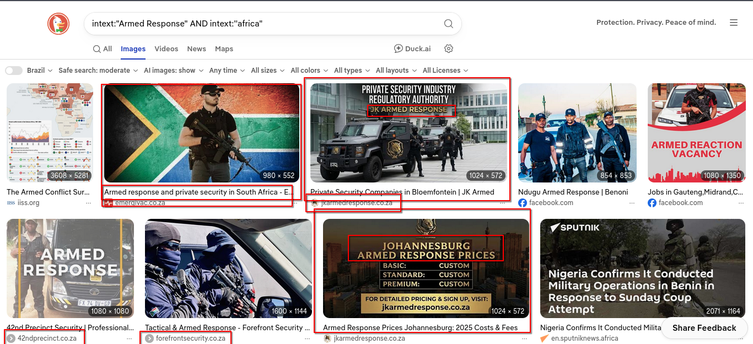Image resolution: width=753 pixels, height=344 pixels.
Task: Open Safe search: moderate dropdown
Action: tap(98, 71)
